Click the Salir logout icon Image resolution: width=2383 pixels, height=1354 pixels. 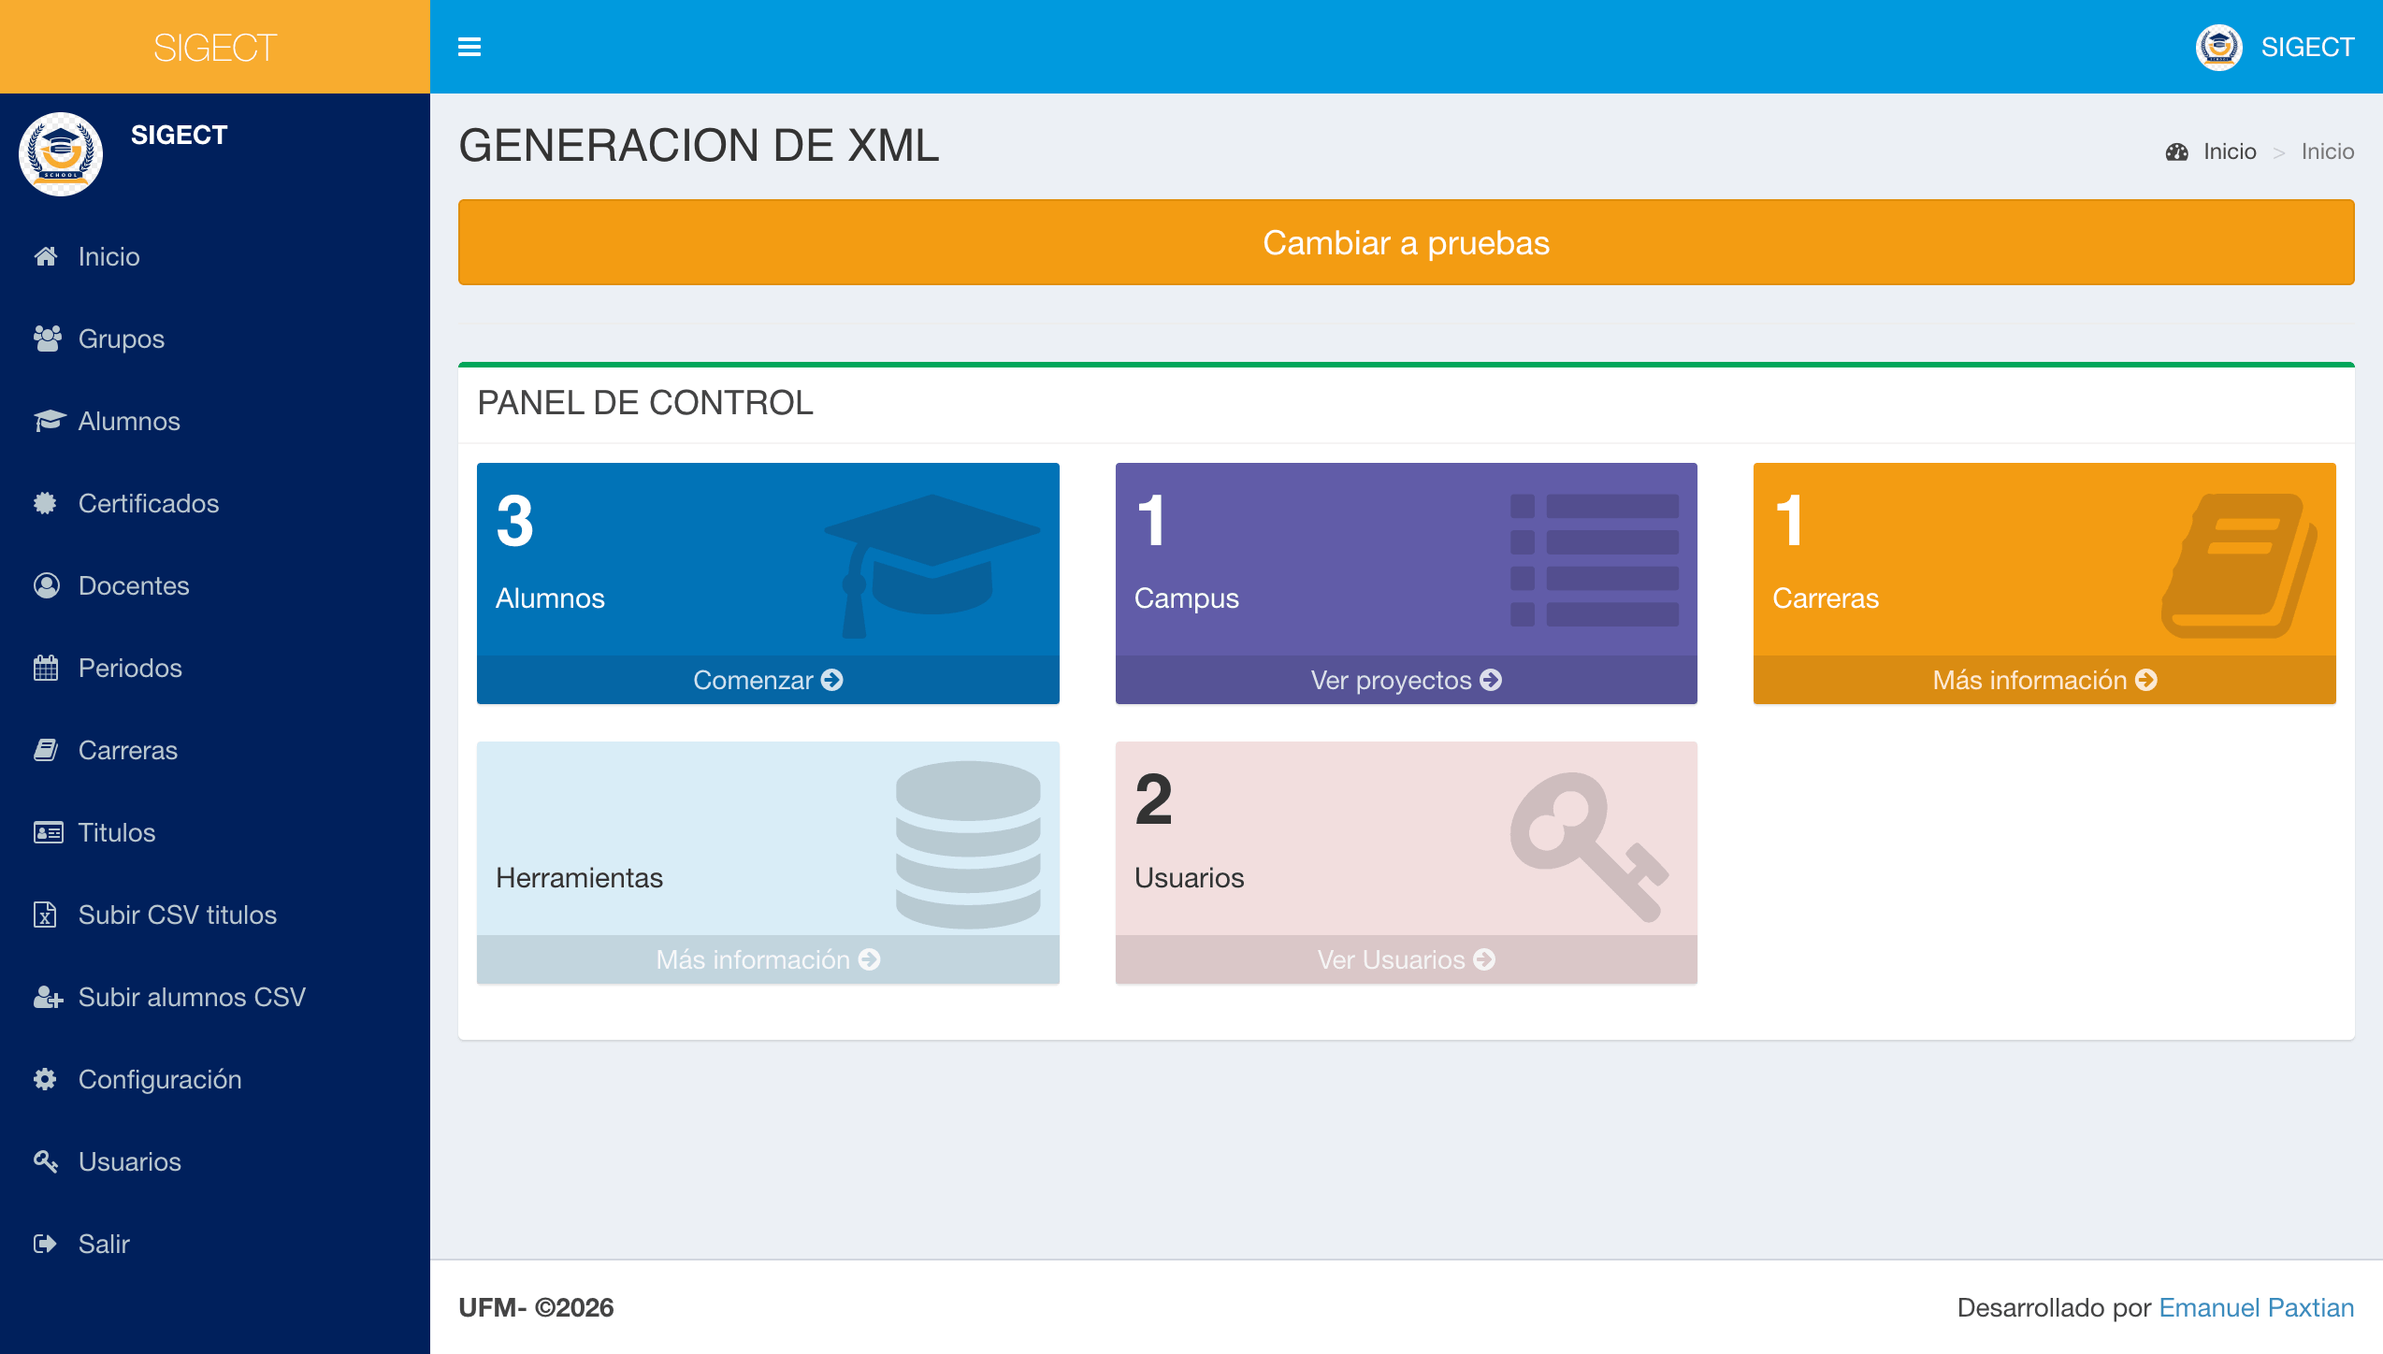coord(46,1244)
